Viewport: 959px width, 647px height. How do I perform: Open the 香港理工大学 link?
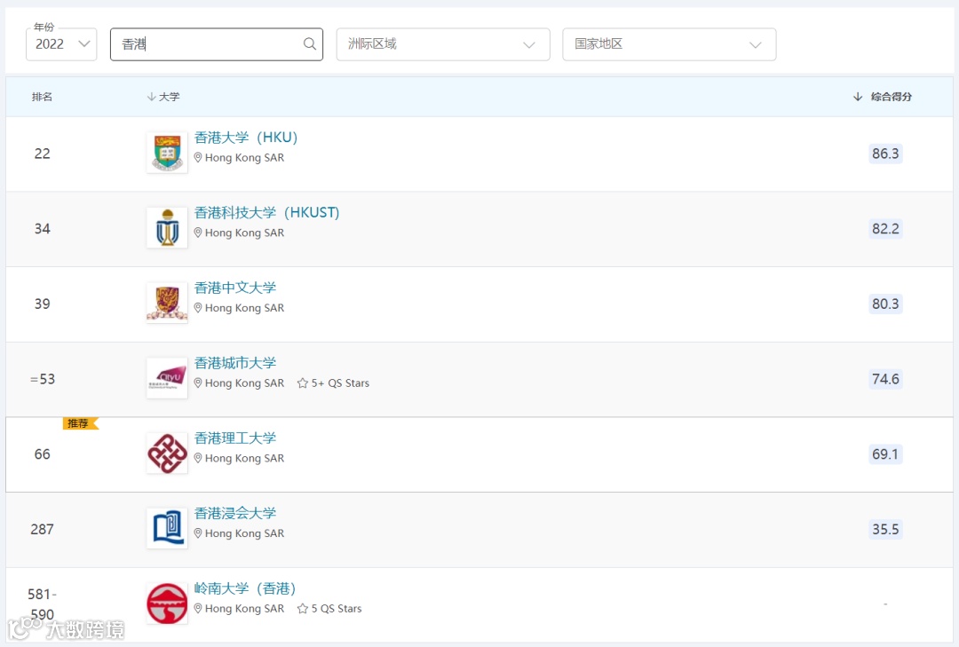234,438
